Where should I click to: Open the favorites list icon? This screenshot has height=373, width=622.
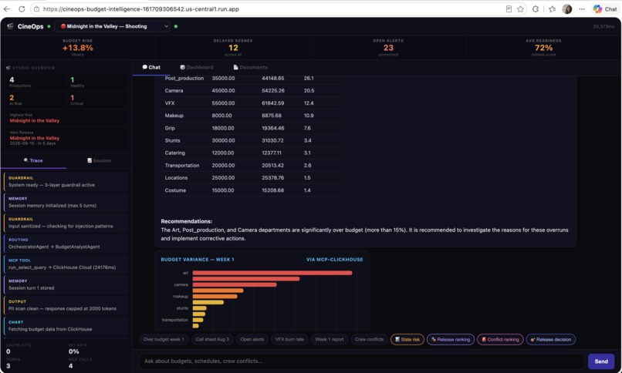pyautogui.click(x=552, y=8)
